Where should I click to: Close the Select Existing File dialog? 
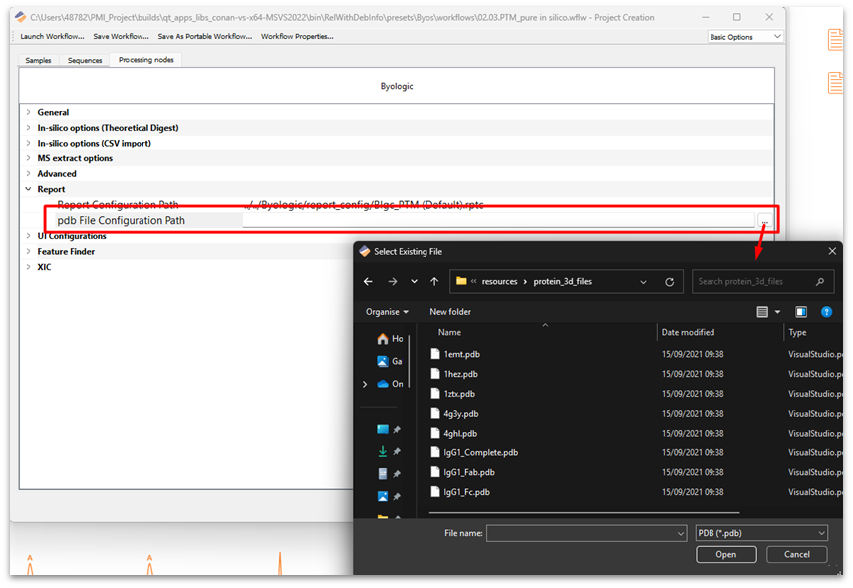tap(832, 251)
